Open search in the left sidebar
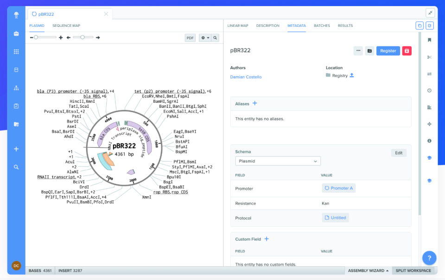This screenshot has height=280, width=445. pos(16,167)
